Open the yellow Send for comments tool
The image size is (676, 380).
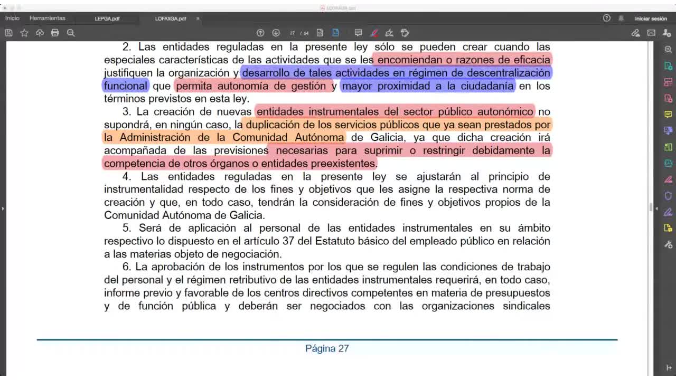(x=668, y=228)
